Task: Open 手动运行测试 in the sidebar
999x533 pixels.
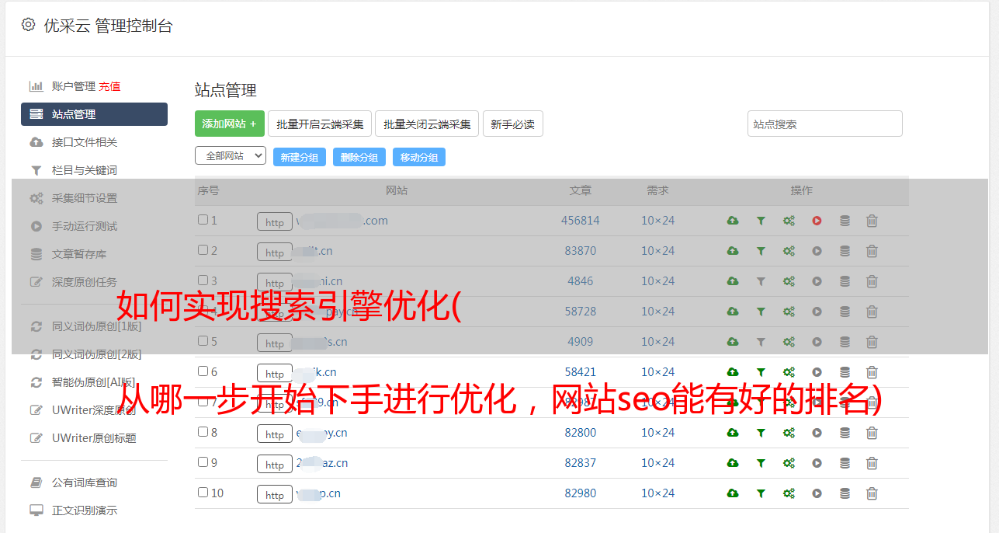Action: click(x=84, y=226)
